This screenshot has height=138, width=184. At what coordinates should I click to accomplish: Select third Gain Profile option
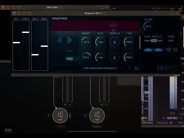(160, 41)
